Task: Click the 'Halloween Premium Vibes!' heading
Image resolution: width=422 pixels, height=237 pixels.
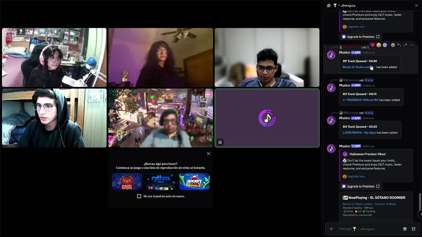Action: point(368,154)
